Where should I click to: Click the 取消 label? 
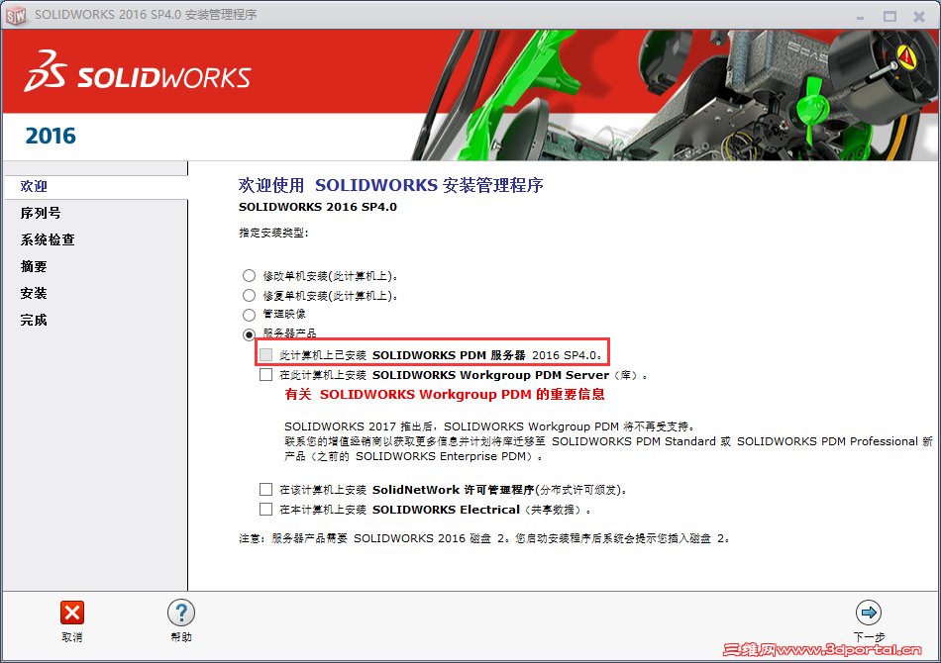(72, 637)
